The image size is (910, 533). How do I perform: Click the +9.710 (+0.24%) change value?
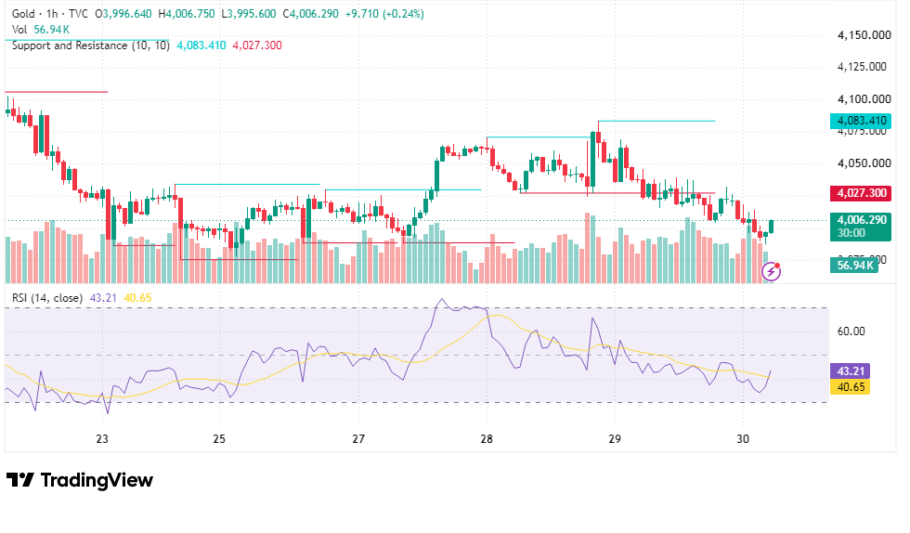[x=384, y=13]
